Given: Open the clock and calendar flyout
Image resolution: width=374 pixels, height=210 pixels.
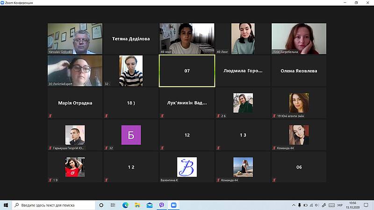Looking at the screenshot, I should [x=353, y=205].
